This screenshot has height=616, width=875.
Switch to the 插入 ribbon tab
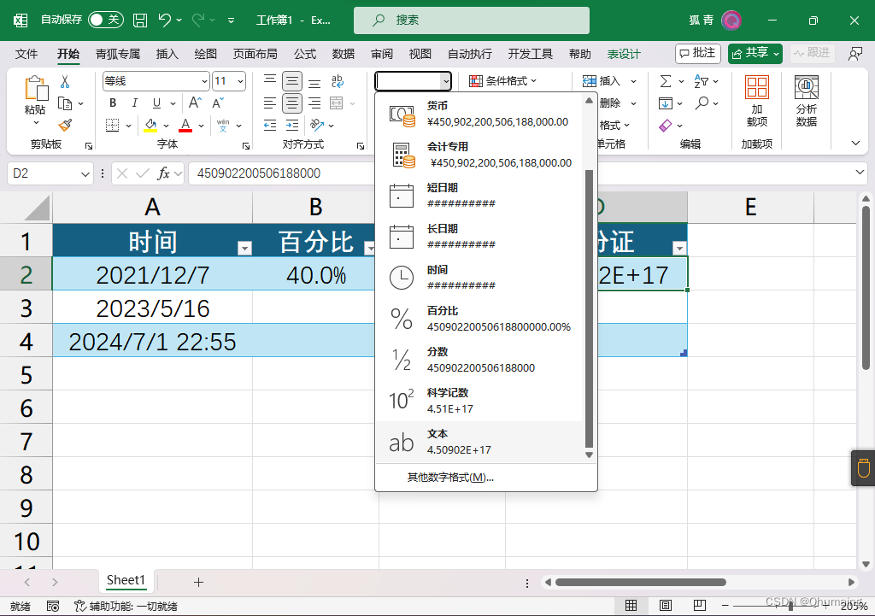coord(167,54)
